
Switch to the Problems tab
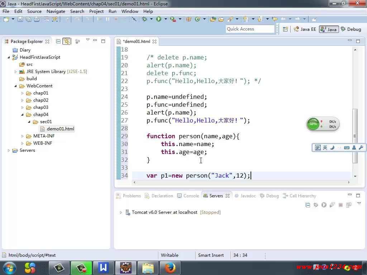[129, 196]
